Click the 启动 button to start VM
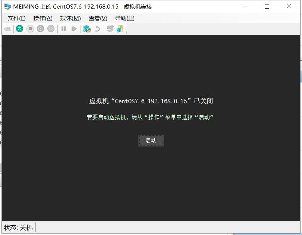 coord(151,140)
